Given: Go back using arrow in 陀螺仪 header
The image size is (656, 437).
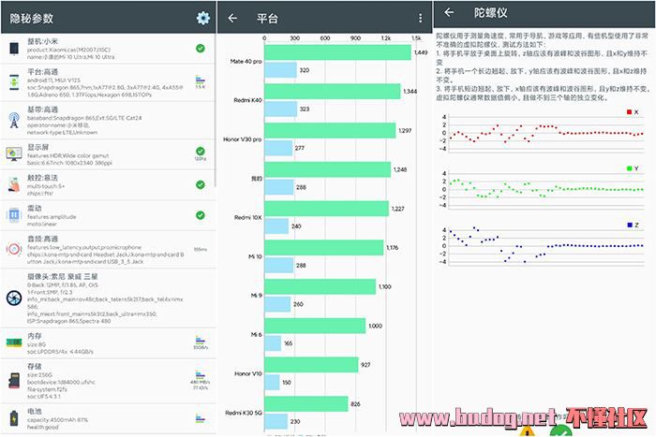Looking at the screenshot, I should (449, 12).
